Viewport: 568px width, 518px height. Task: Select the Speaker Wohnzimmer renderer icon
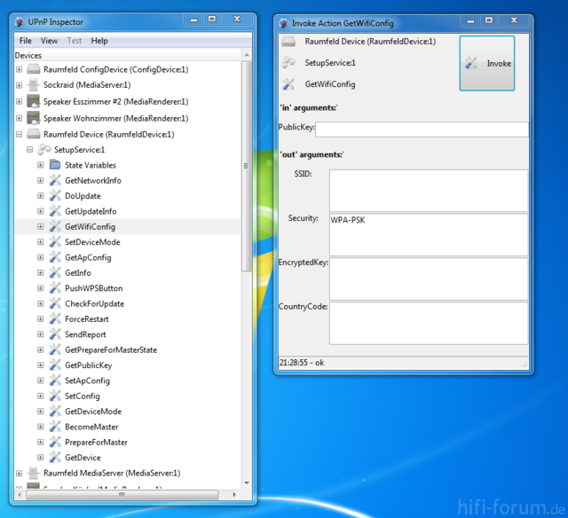point(34,118)
